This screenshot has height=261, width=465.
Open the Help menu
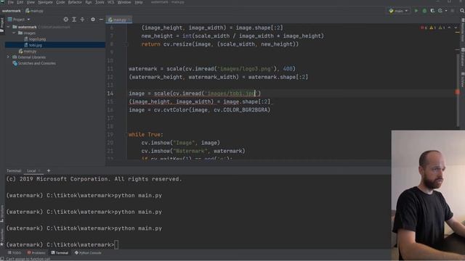coord(139,2)
